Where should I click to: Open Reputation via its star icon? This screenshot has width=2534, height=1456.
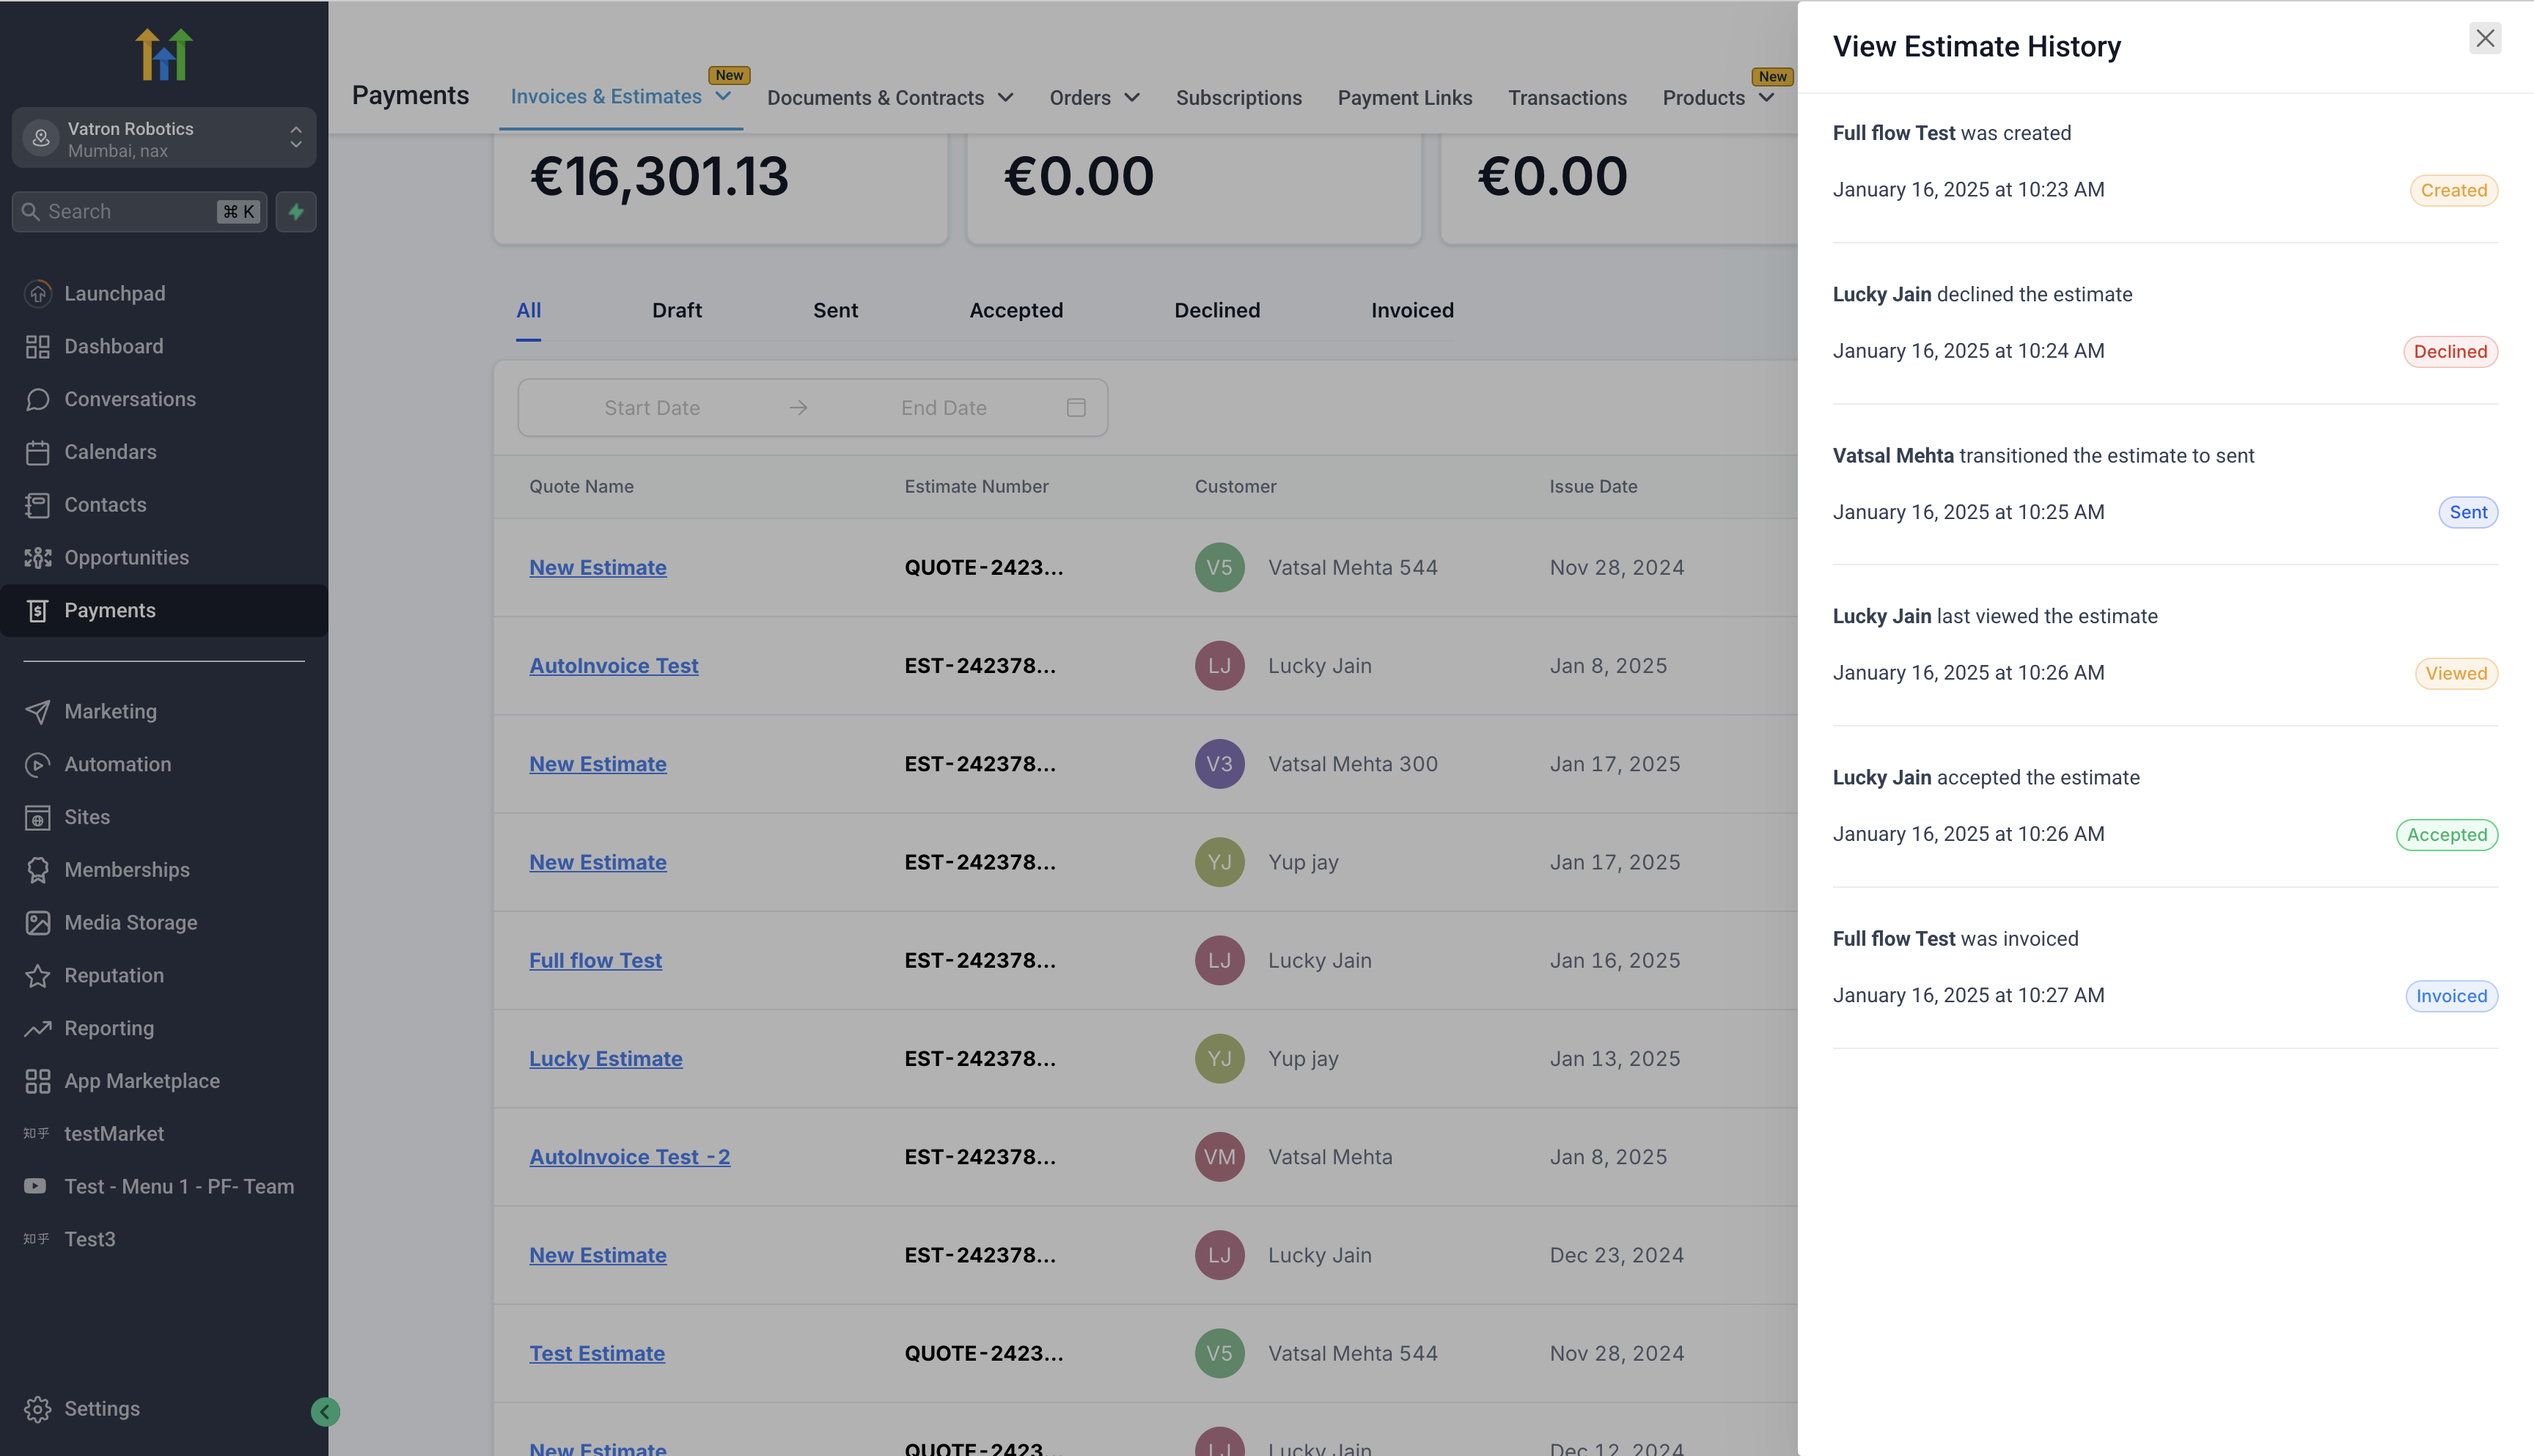click(x=38, y=975)
